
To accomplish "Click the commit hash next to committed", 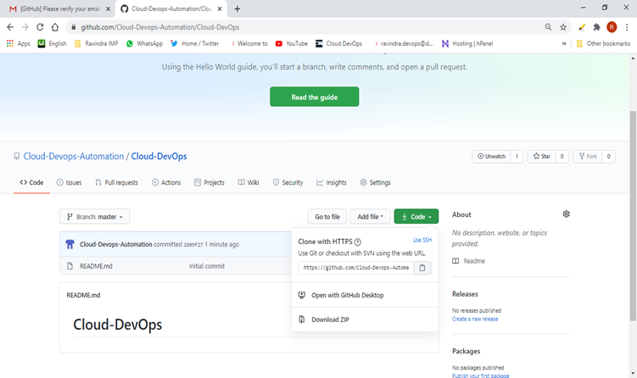I will pos(193,244).
